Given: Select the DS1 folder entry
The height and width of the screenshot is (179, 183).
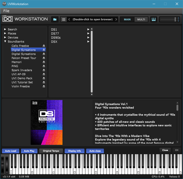Looking at the screenshot, I should coord(54,29).
